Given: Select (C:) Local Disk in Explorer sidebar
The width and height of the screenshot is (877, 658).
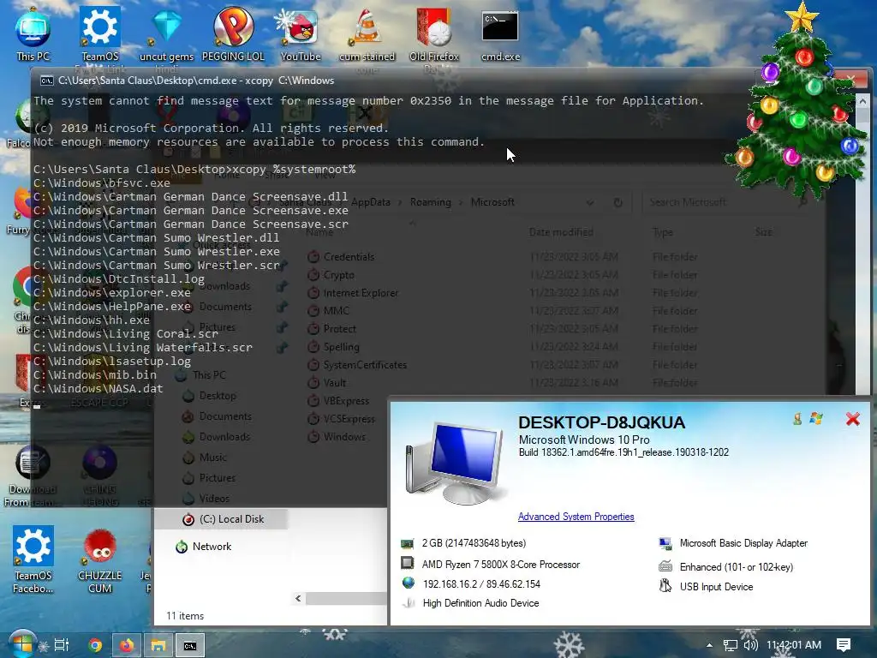Looking at the screenshot, I should tap(223, 519).
